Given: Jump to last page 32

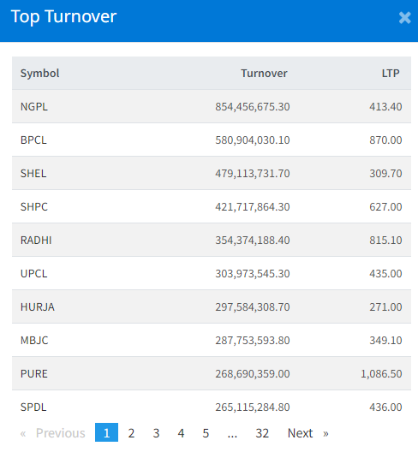Looking at the screenshot, I should click(x=262, y=433).
